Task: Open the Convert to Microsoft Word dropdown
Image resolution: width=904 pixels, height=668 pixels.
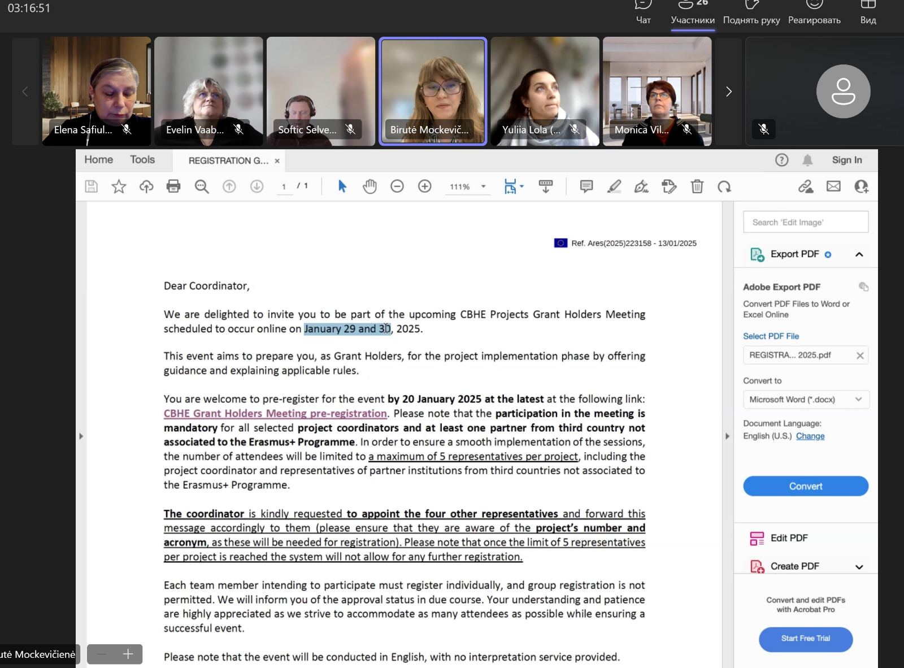Action: [806, 400]
